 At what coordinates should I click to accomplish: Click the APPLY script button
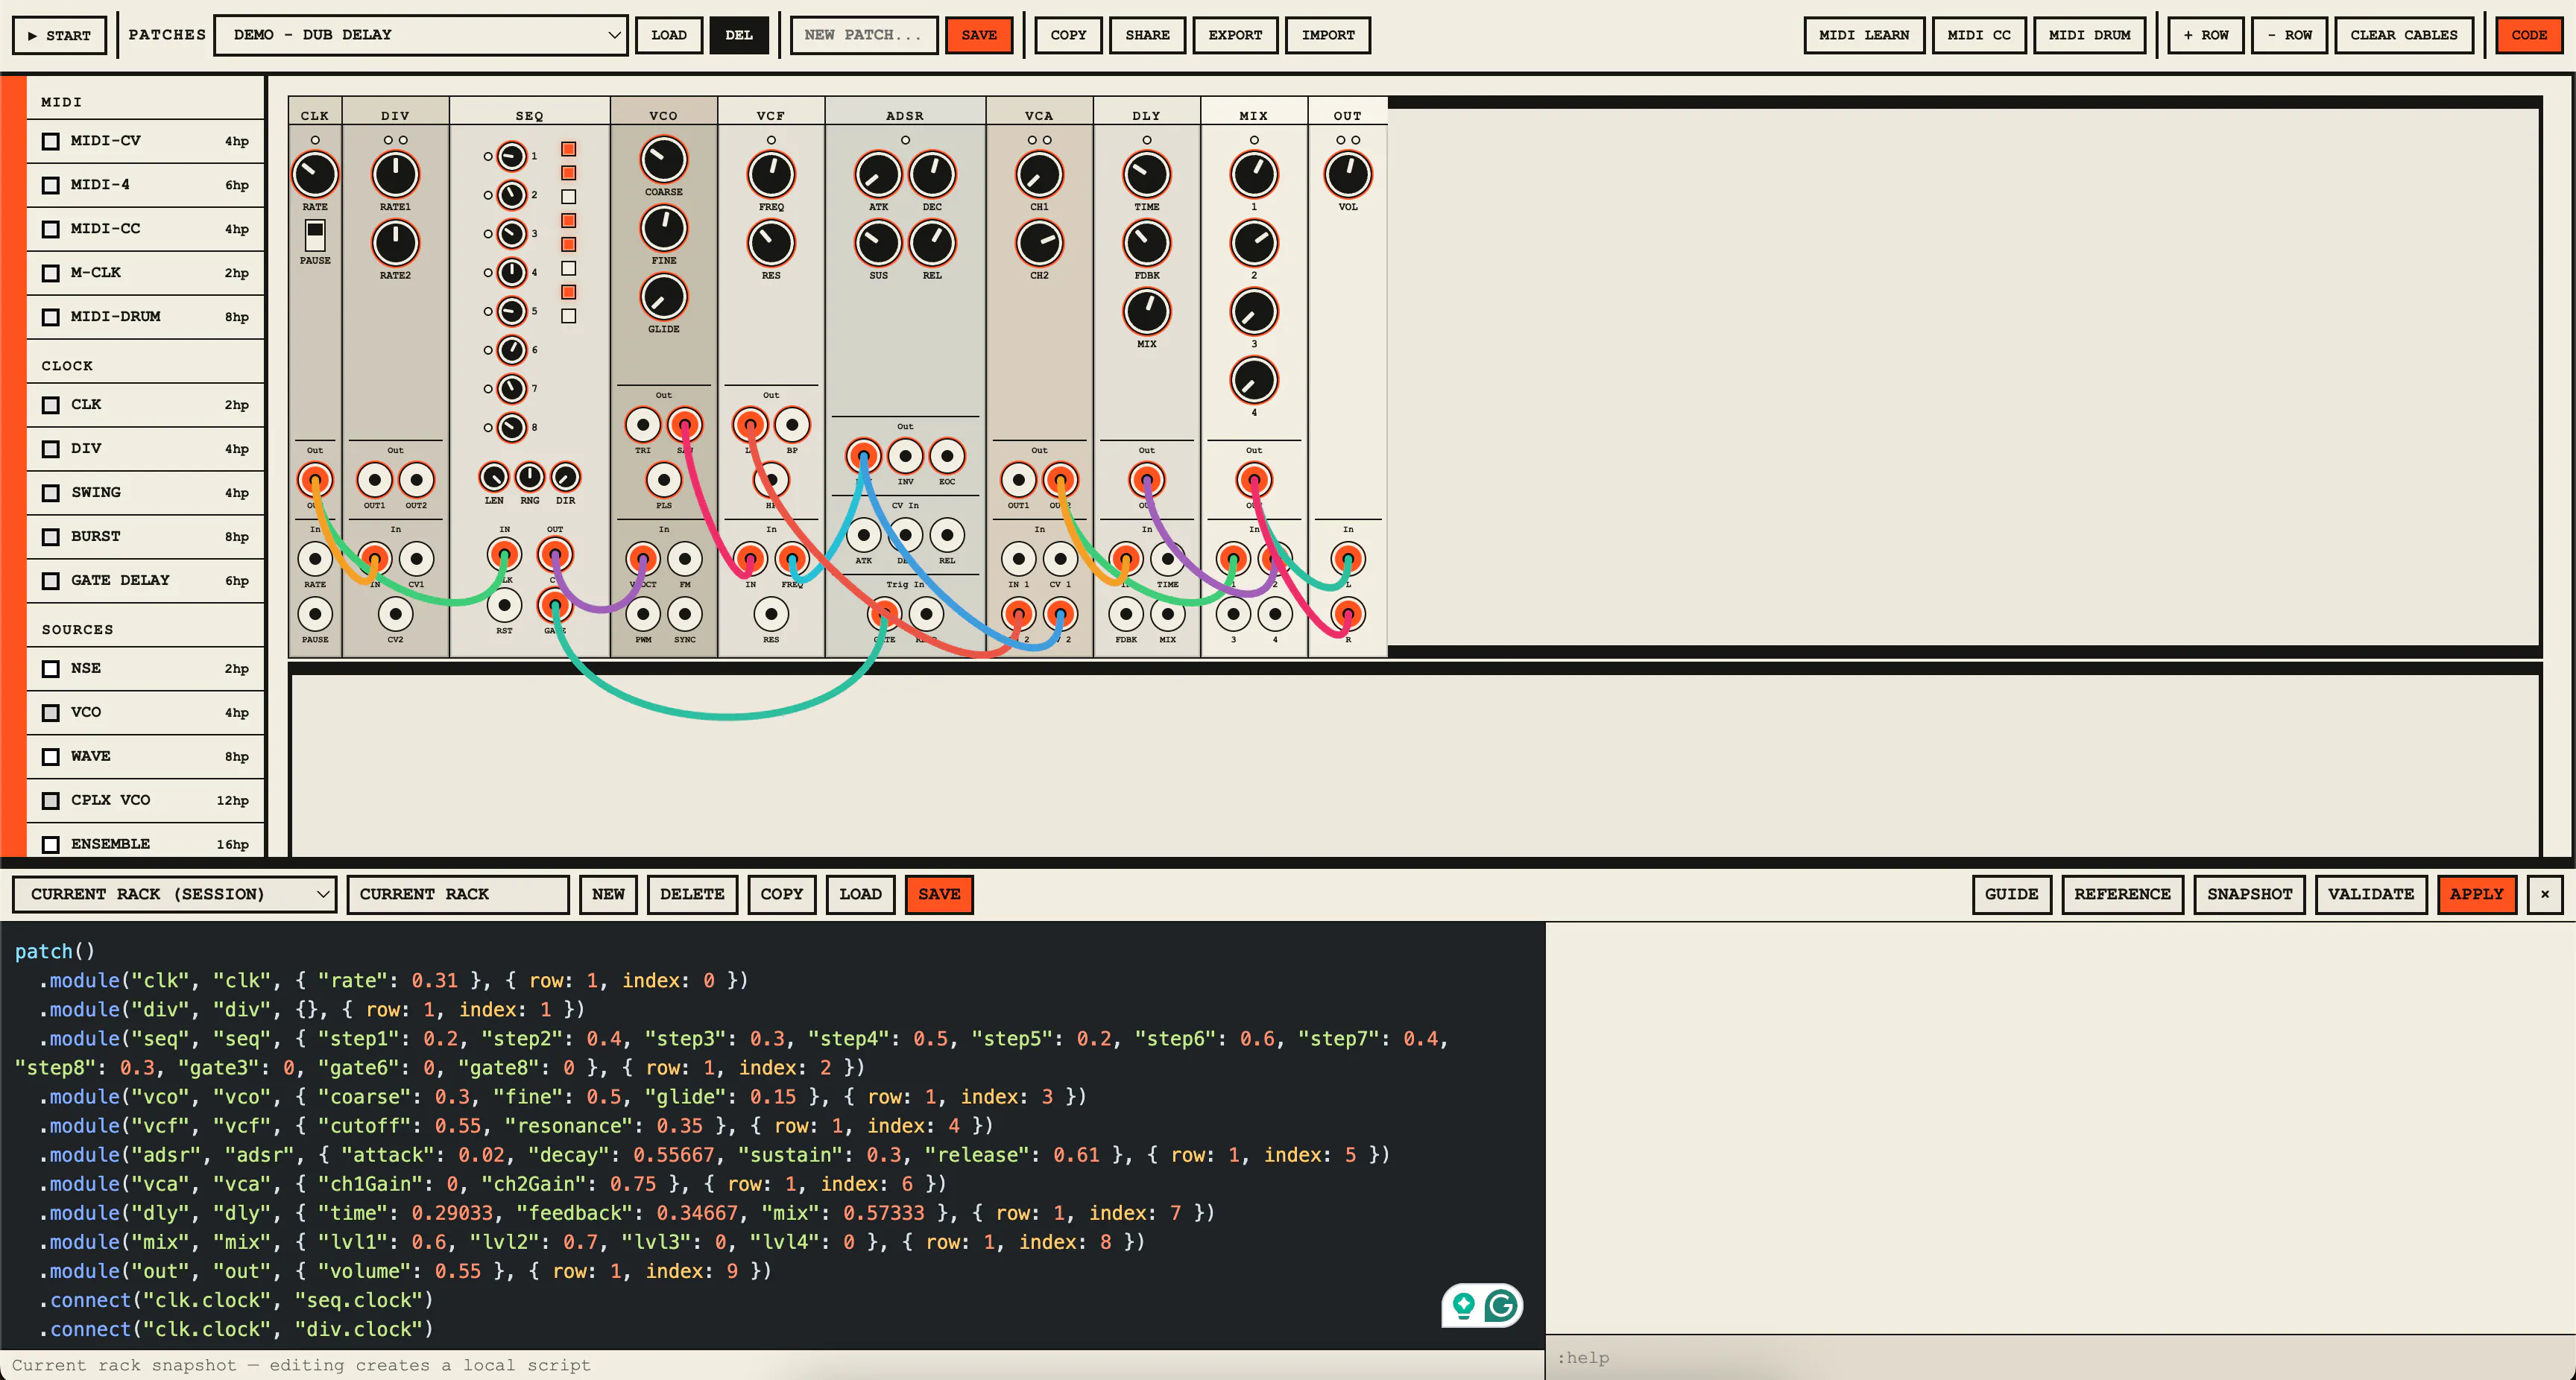(x=2476, y=894)
